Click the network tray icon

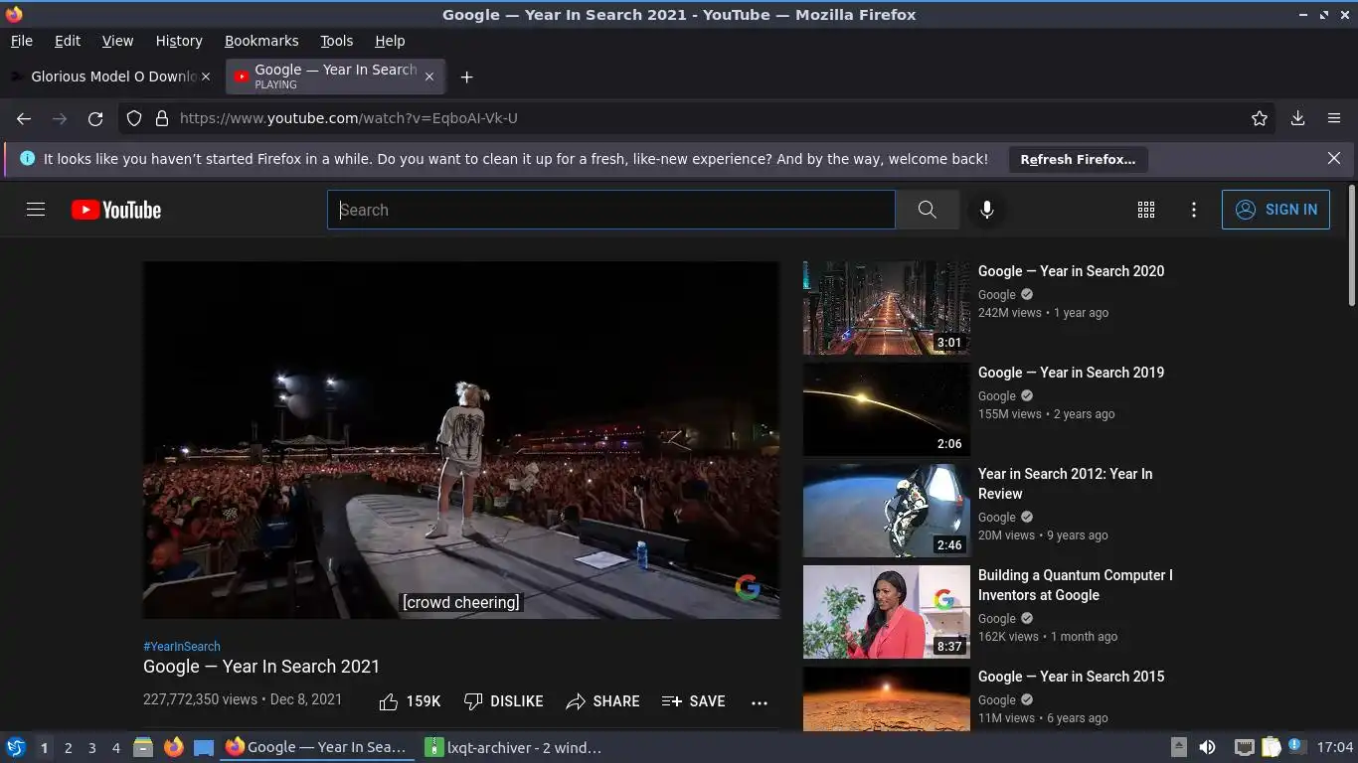point(1244,747)
